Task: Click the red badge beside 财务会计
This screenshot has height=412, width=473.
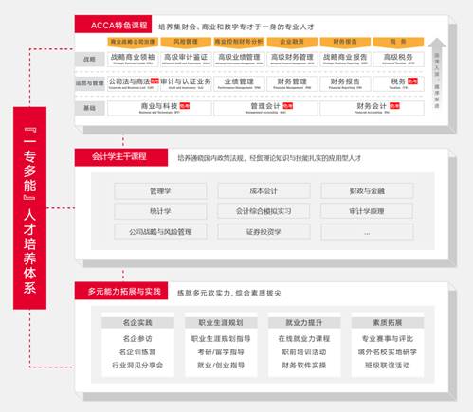Action: pyautogui.click(x=394, y=106)
